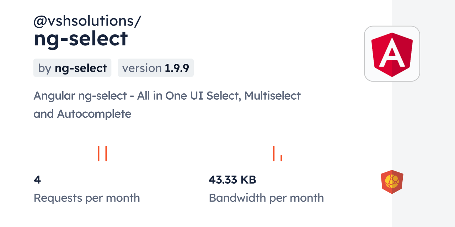Open the @vshsolutions/ scope text
The height and width of the screenshot is (227, 455).
(87, 21)
